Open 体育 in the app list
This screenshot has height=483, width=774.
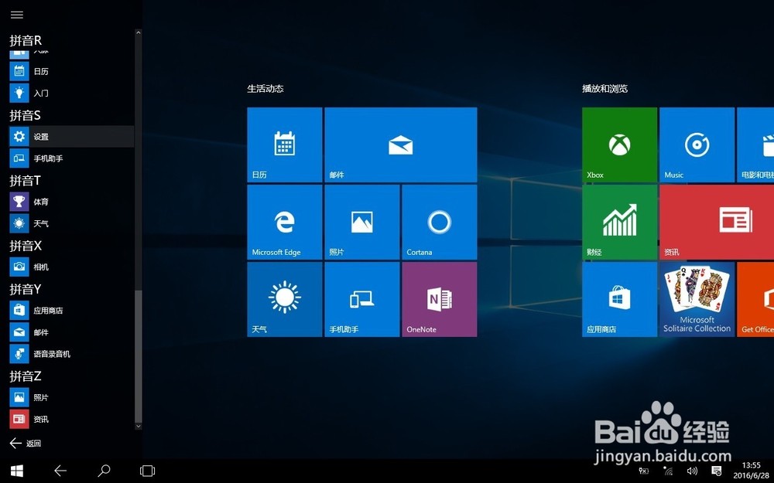(x=71, y=202)
